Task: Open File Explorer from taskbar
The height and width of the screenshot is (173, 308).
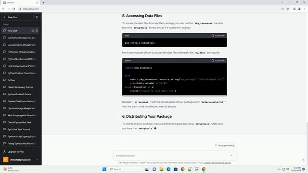Action: pos(161,169)
